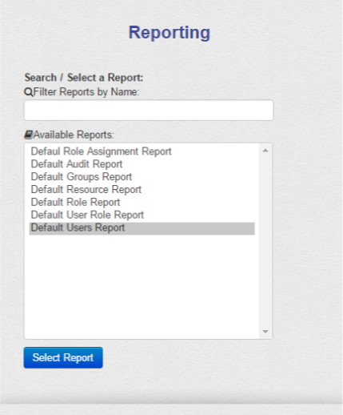The height and width of the screenshot is (415, 343).
Task: Click the magnifier icon beside Filter Reports
Action: click(x=28, y=92)
